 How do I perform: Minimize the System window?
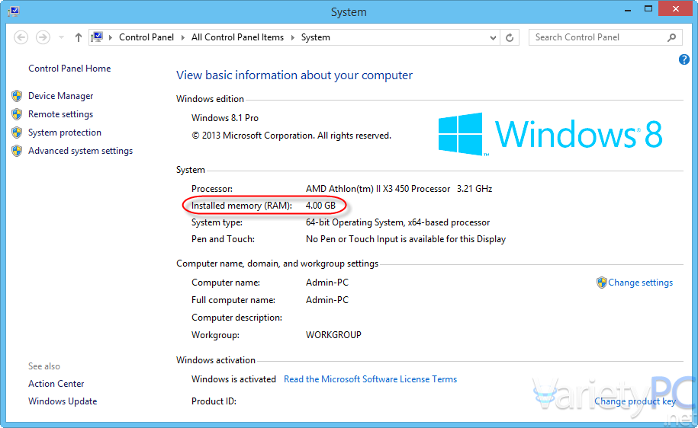[x=628, y=9]
